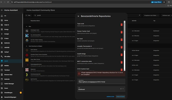Click HINZUFÜGEN to add repository
Image resolution: width=172 pixels, height=100 pixels.
tap(120, 96)
